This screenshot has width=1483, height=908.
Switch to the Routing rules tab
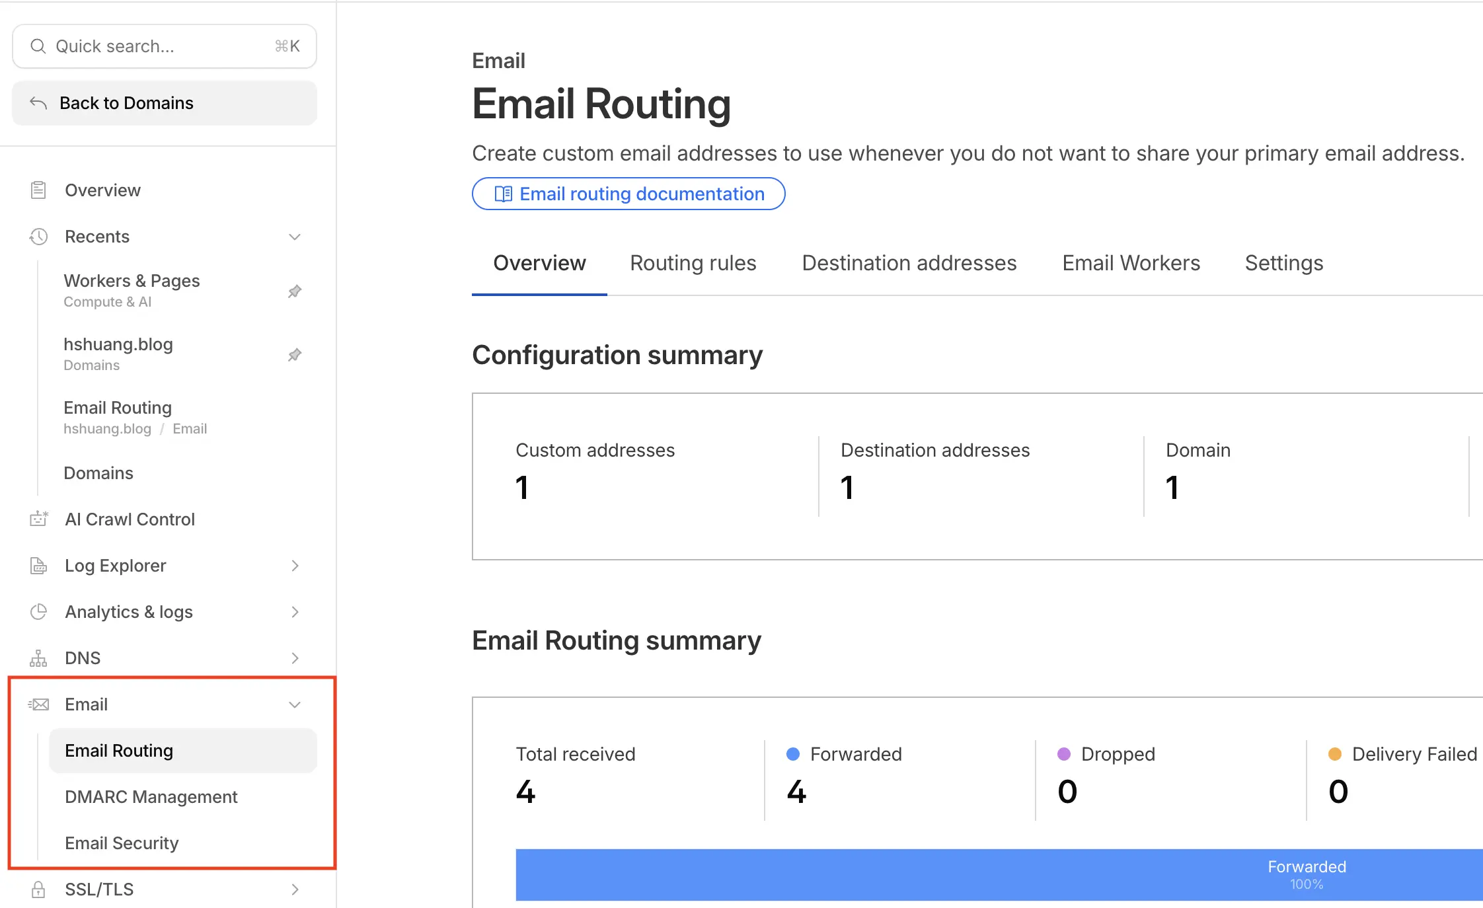point(693,262)
